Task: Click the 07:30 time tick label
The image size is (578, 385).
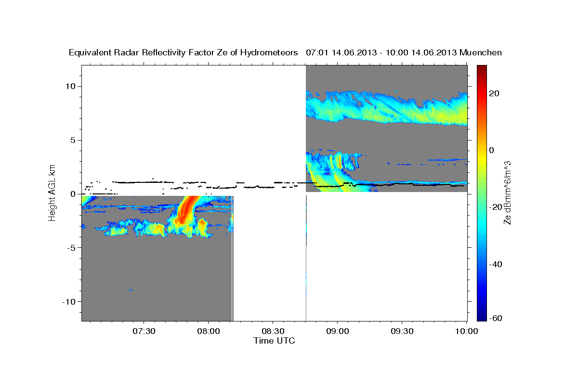Action: 144,331
